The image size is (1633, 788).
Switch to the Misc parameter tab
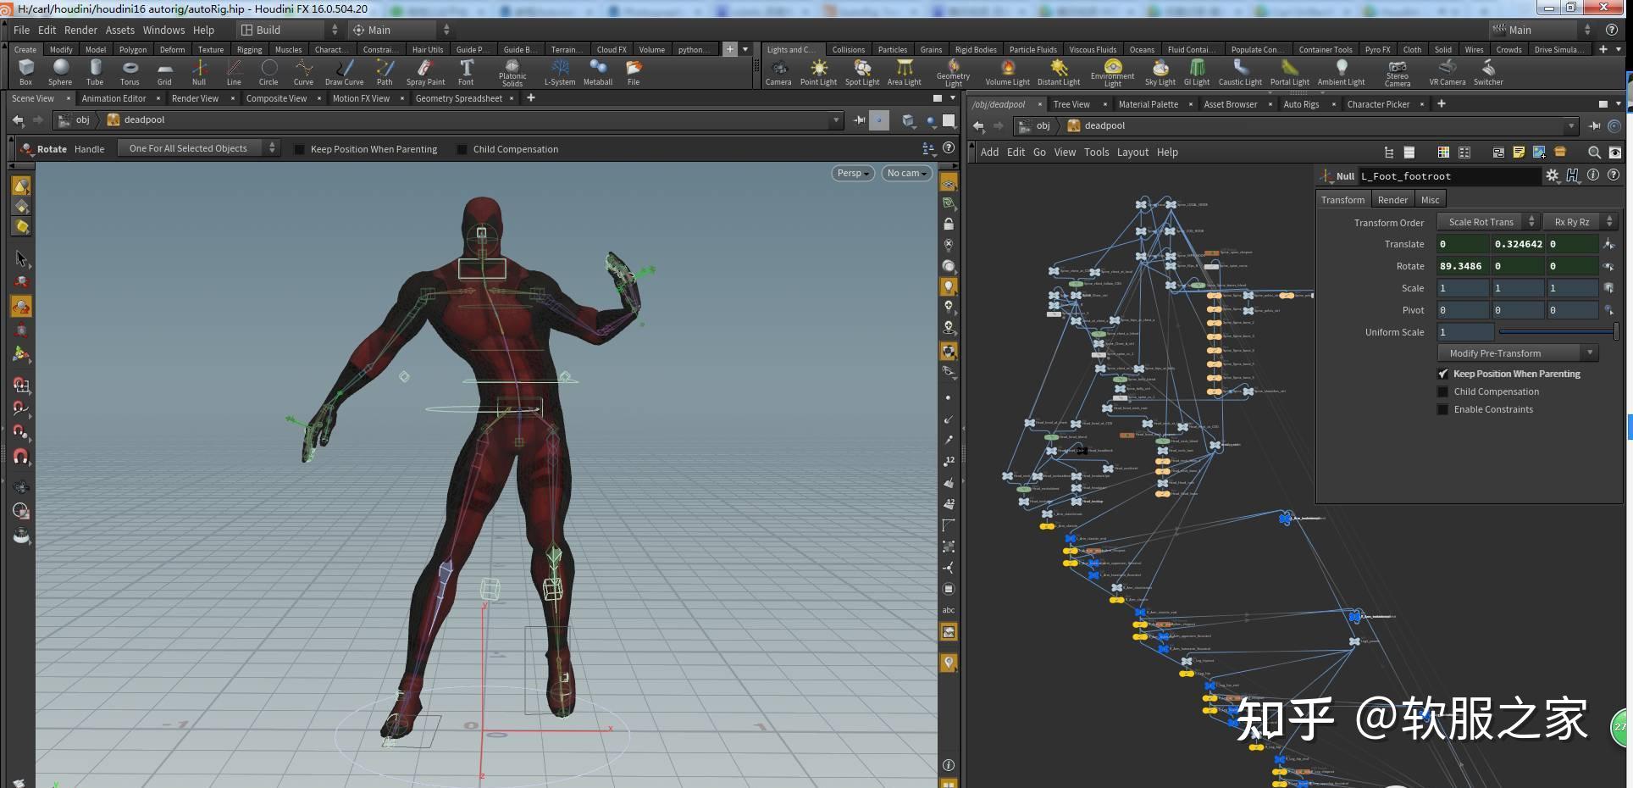(x=1430, y=200)
